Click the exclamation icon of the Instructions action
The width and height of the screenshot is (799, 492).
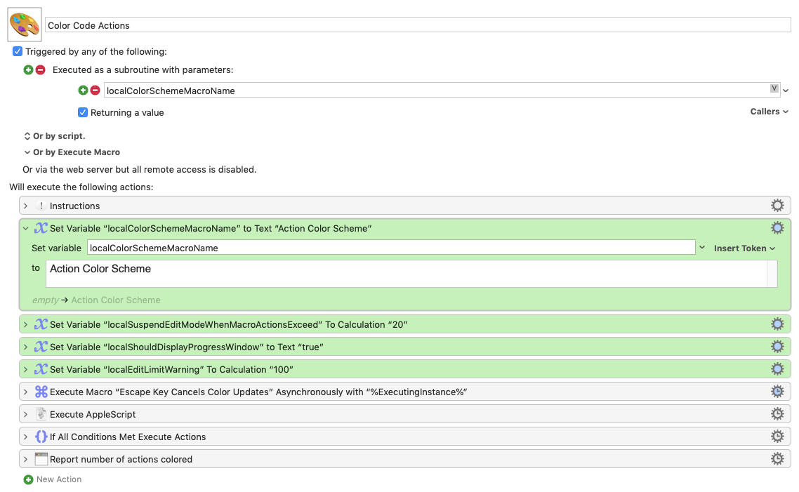coord(41,206)
